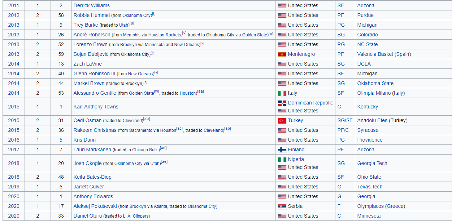Click 2019 draft year link

tap(14, 187)
